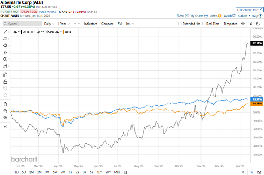
Task: Select the price range measure tool
Action: coord(5,66)
